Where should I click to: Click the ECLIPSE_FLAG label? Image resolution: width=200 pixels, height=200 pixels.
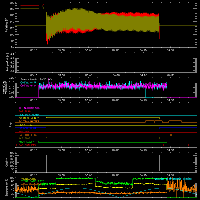click(27, 128)
